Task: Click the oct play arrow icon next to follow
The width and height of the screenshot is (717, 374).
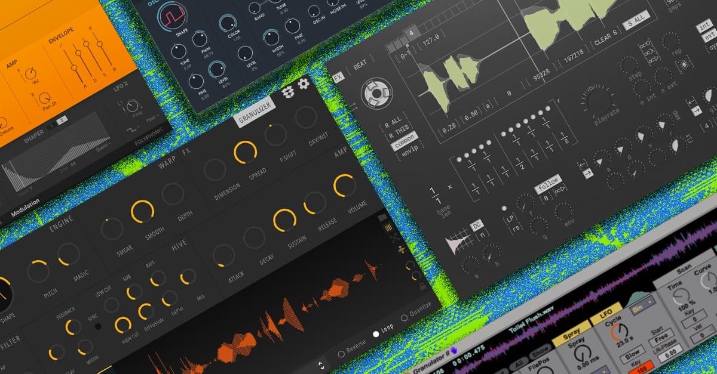Action: click(x=561, y=190)
